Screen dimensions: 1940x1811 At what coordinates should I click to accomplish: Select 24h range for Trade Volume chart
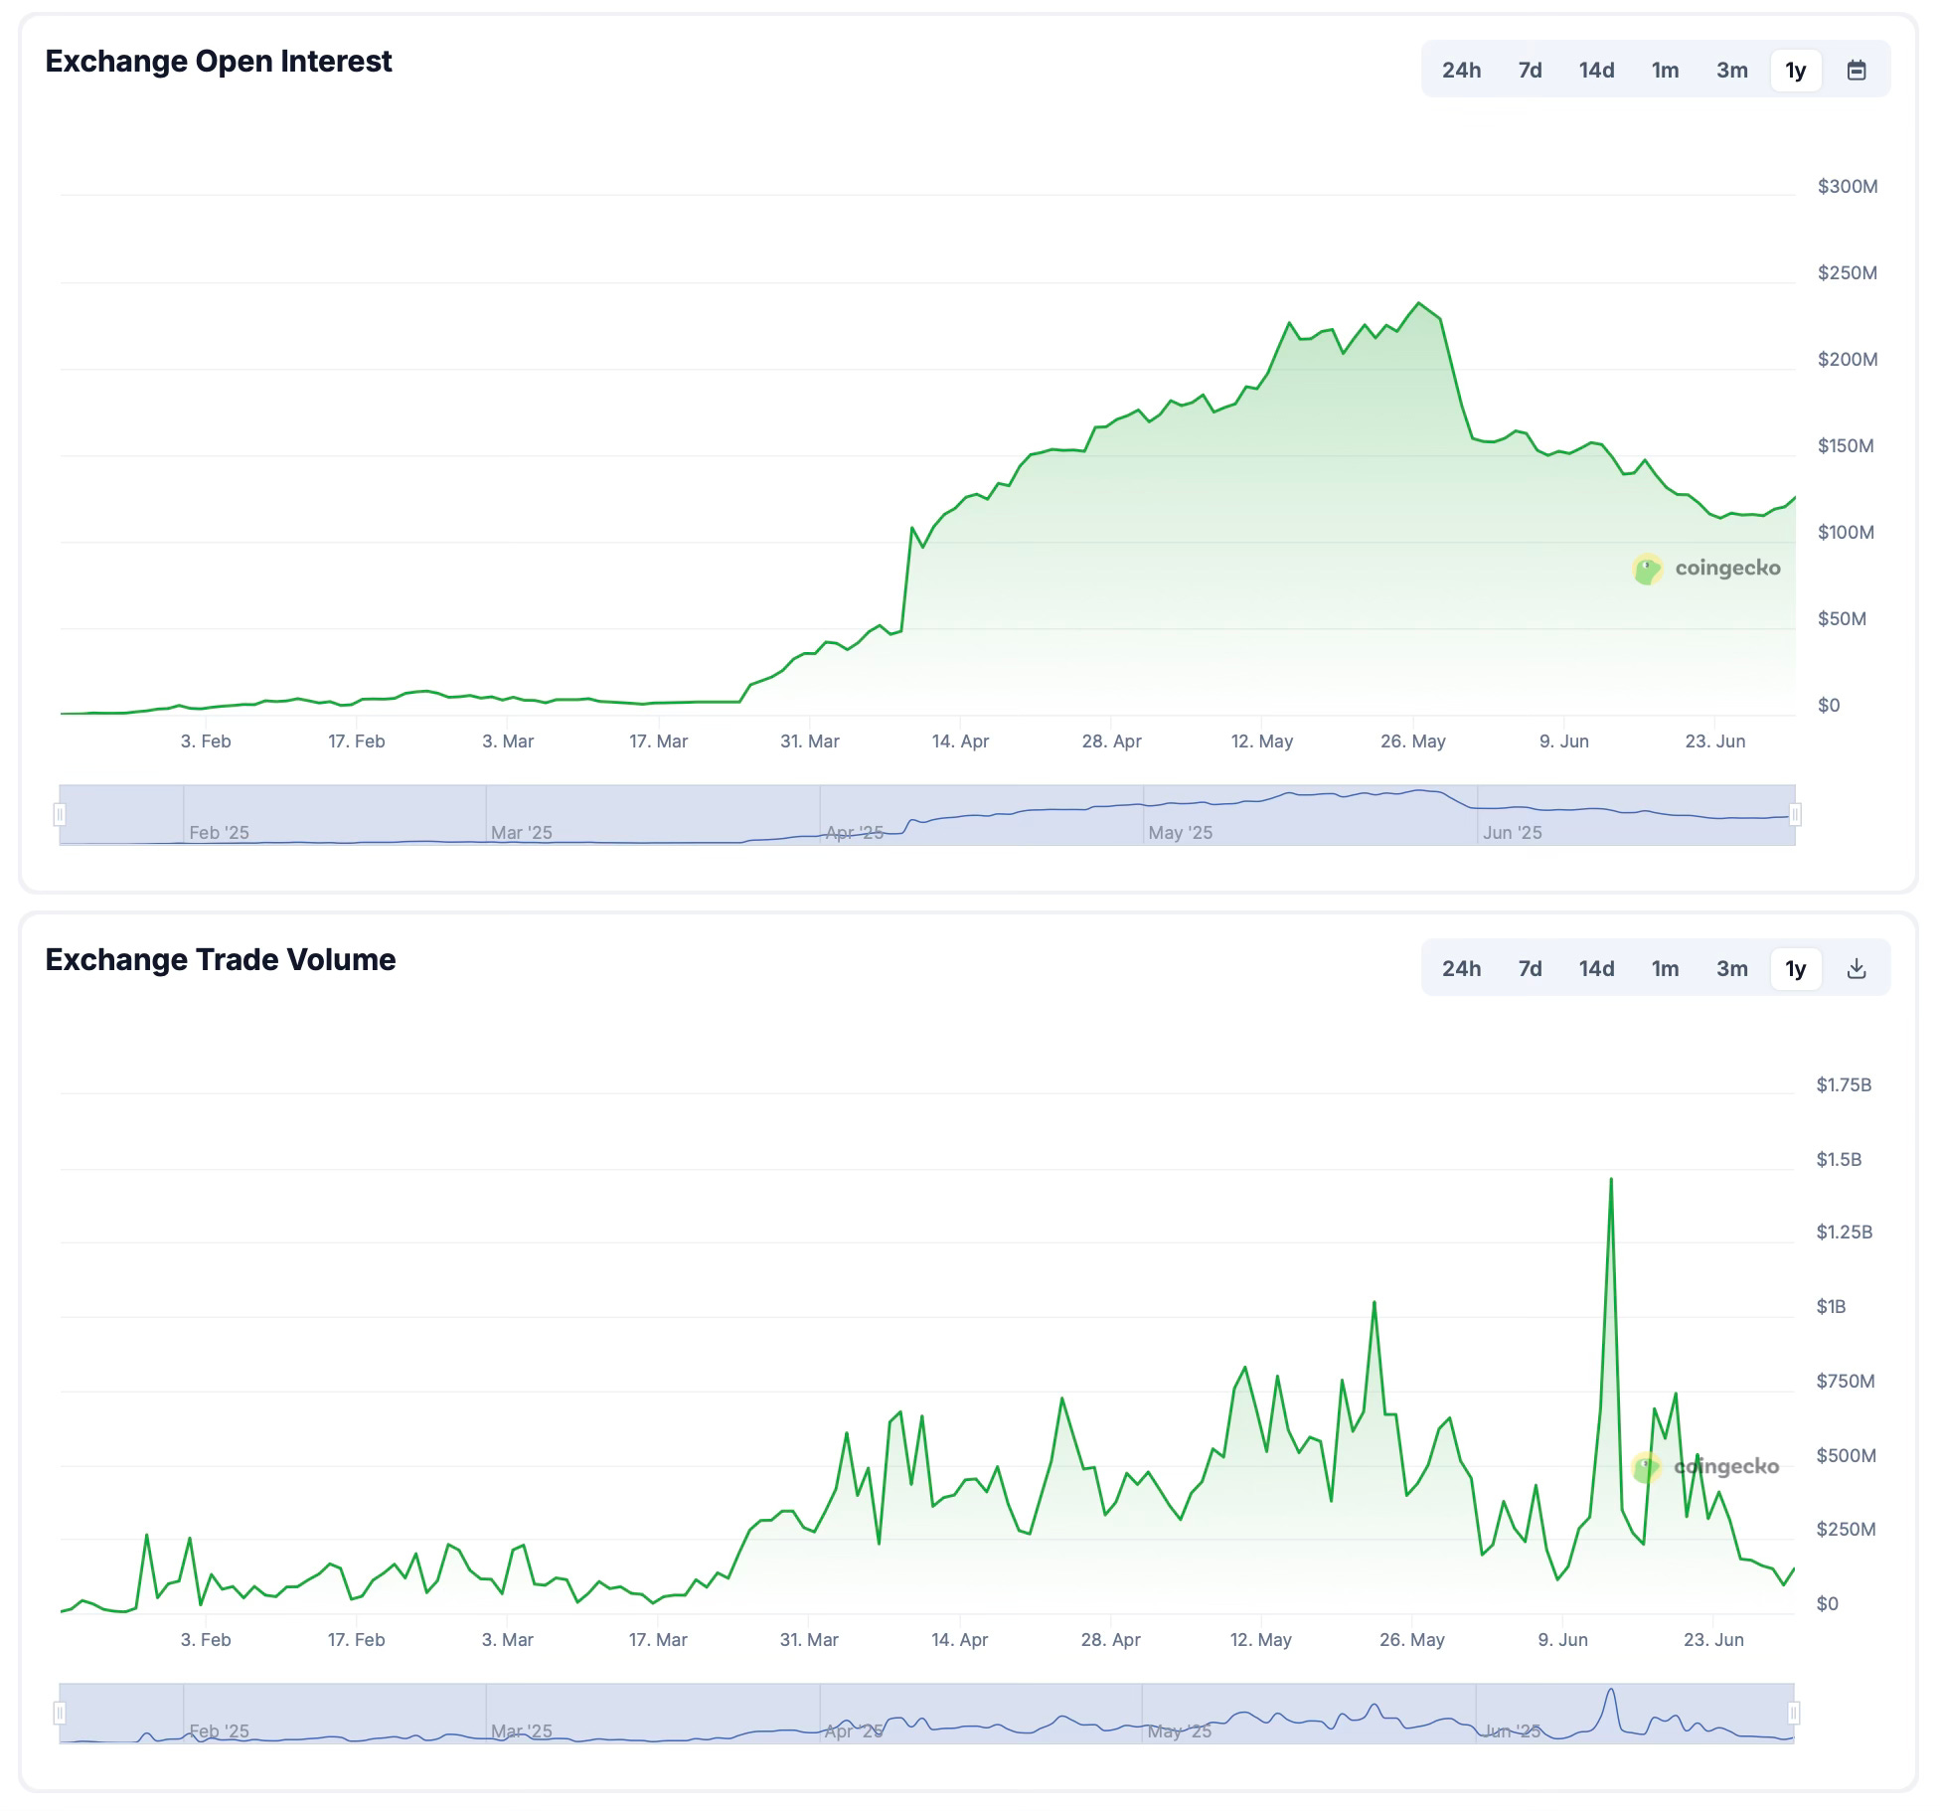1461,968
